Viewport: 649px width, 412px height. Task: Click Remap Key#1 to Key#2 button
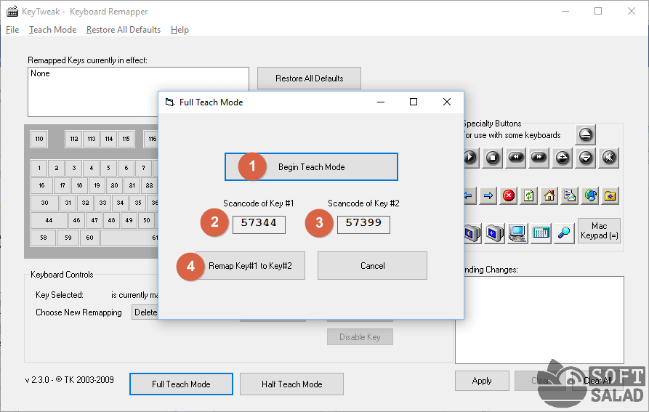[249, 266]
